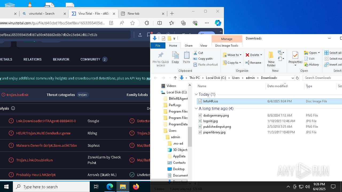Open the Open button dropdown arrow
Image resolution: width=342 pixels, height=192 pixels.
coord(319,53)
